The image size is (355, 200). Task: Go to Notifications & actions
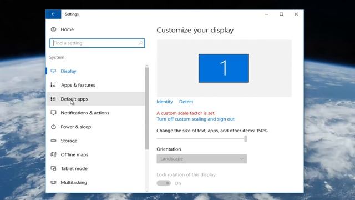[x=95, y=113]
